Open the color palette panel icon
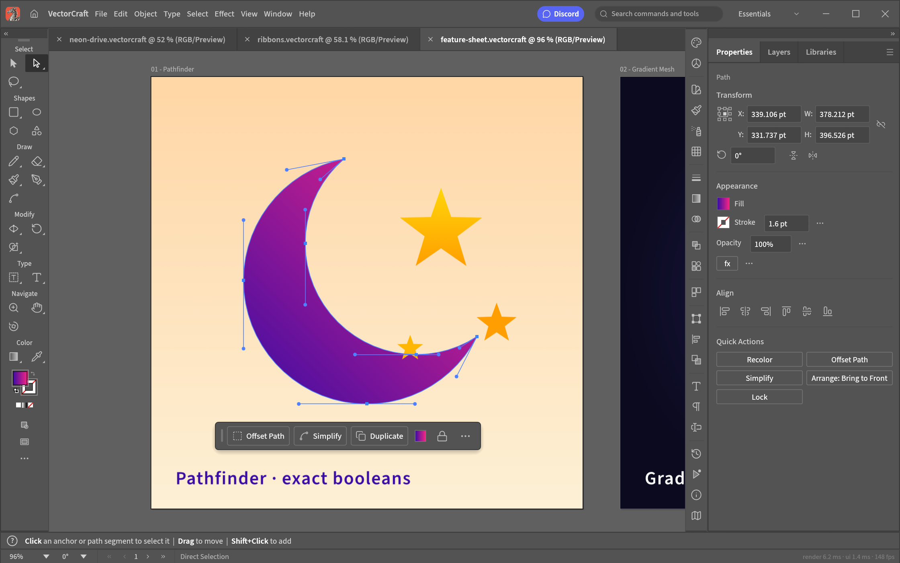The image size is (900, 563). point(696,43)
